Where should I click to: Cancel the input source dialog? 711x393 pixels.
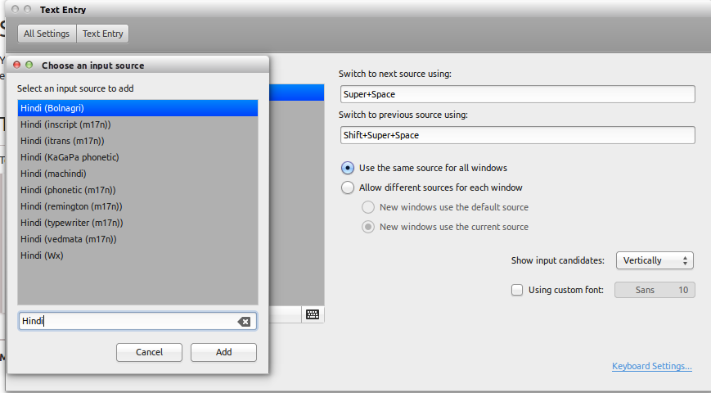point(149,352)
